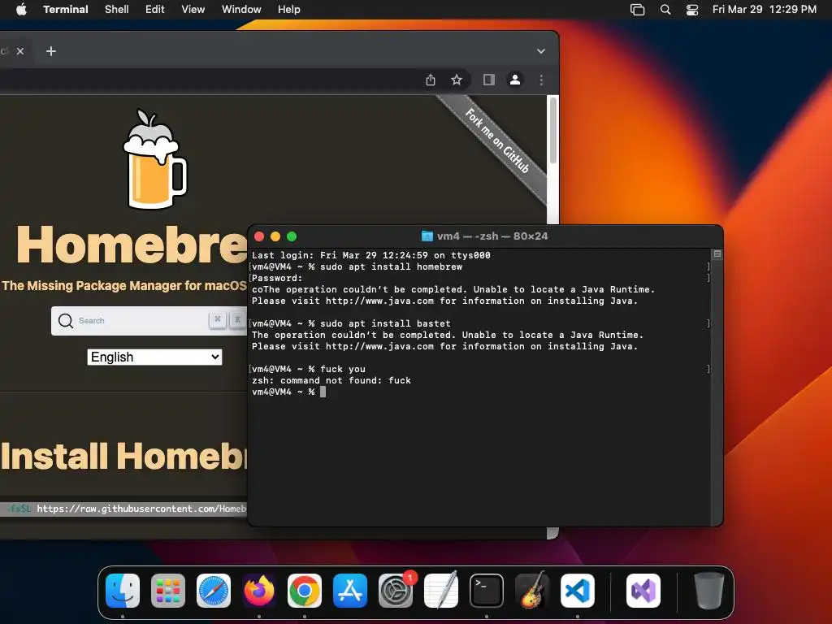Click the 'sudo apt install homebrew' command line
The height and width of the screenshot is (624, 832).
[x=357, y=266]
